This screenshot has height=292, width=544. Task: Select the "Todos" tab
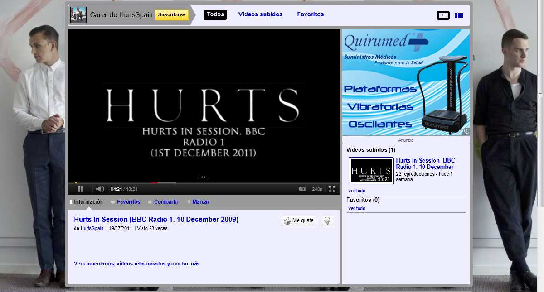[215, 14]
